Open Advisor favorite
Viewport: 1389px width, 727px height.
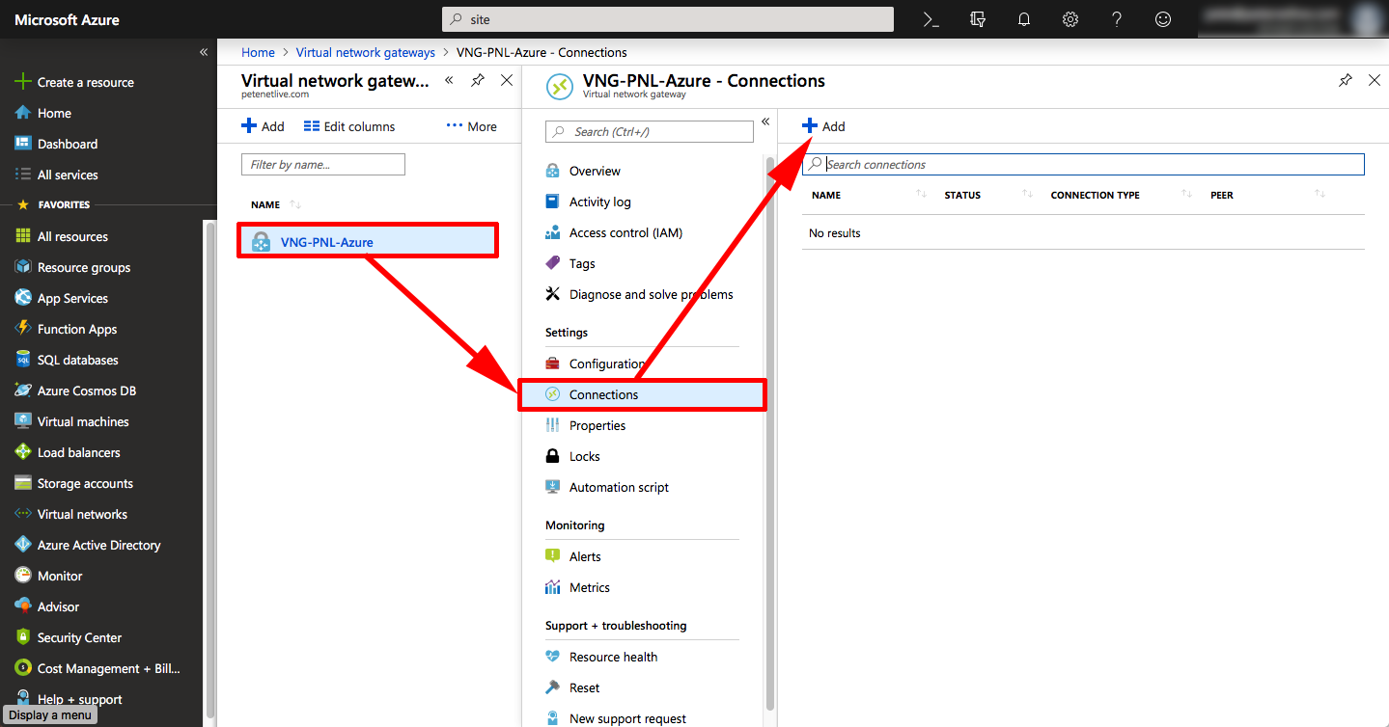46,606
